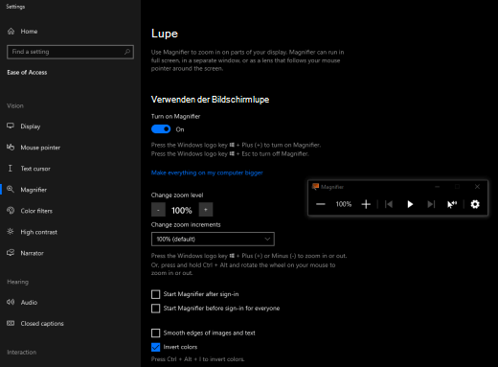Close the Magnifier toolbar window
The width and height of the screenshot is (498, 367).
pyautogui.click(x=477, y=187)
